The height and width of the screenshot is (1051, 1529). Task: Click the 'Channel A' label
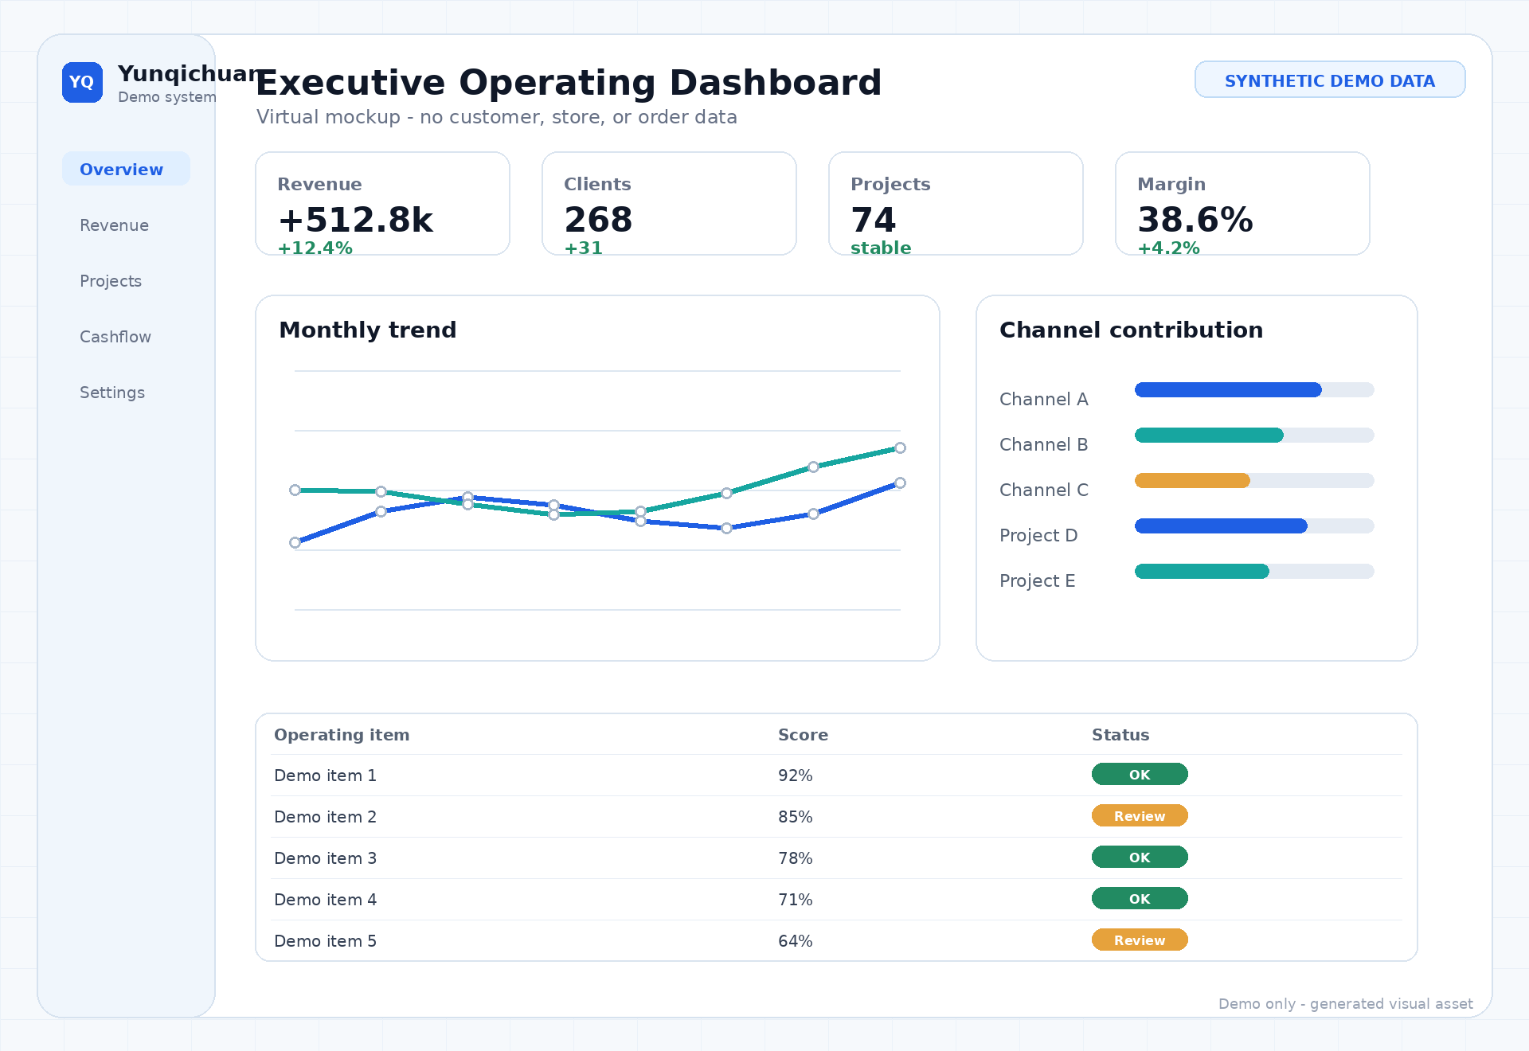[x=1043, y=399]
